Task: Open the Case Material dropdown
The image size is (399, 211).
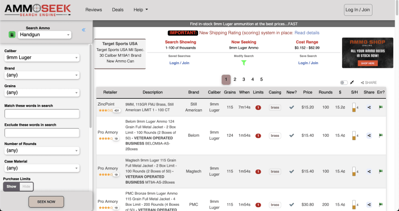Action: click(x=42, y=168)
